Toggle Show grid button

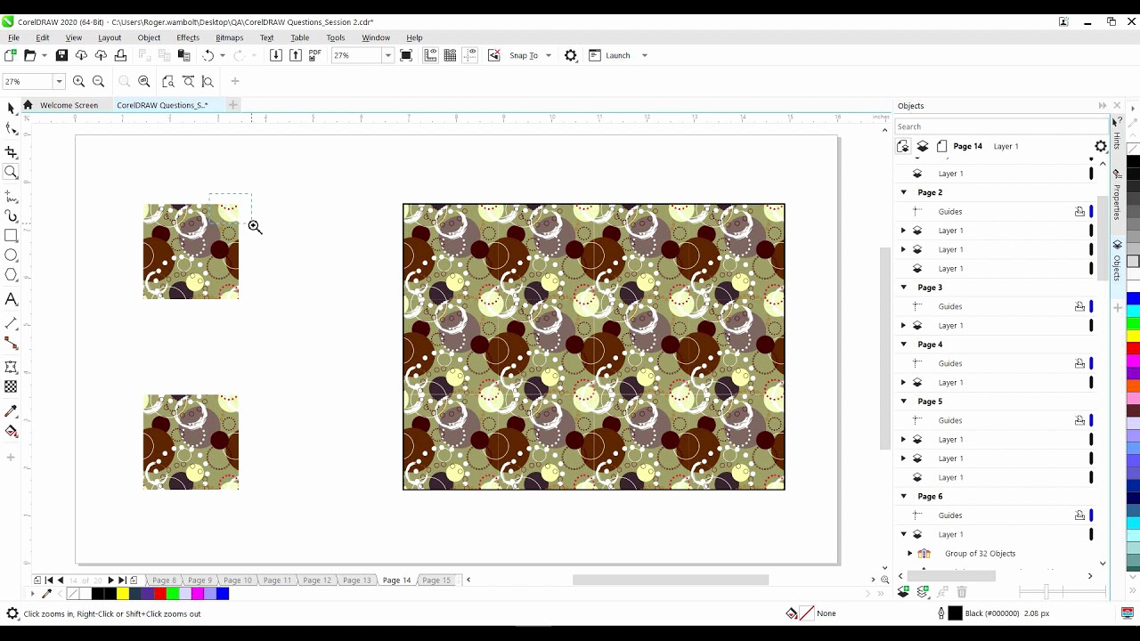click(451, 55)
